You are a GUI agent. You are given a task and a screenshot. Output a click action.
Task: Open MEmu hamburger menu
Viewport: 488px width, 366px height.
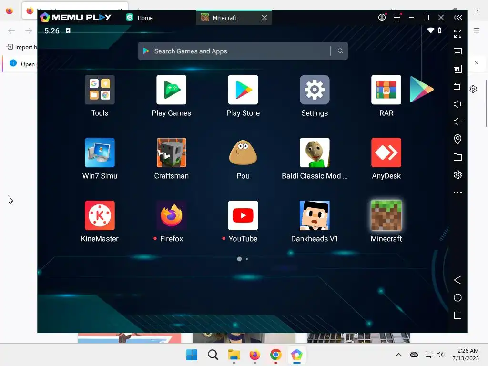coord(397,18)
